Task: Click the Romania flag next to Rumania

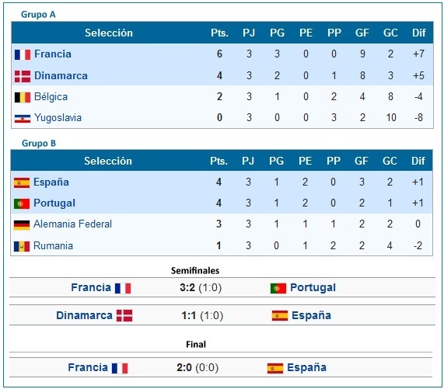Action: [x=22, y=246]
